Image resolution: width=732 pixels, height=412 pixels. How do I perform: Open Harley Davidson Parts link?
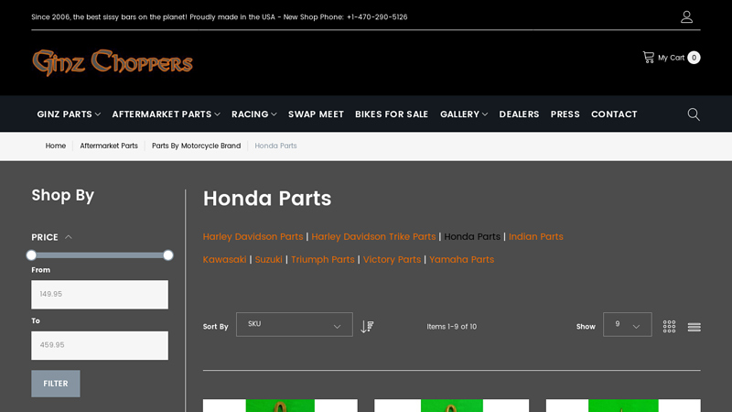click(253, 237)
